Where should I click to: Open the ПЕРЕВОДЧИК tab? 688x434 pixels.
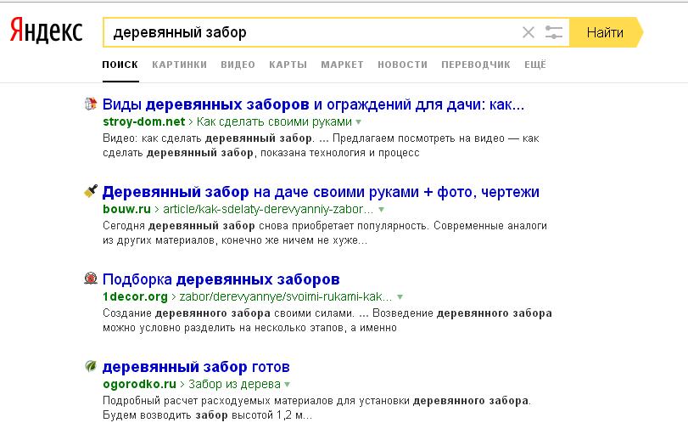(476, 65)
